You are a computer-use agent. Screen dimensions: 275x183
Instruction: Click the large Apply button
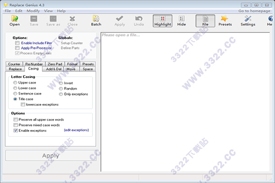(51, 156)
